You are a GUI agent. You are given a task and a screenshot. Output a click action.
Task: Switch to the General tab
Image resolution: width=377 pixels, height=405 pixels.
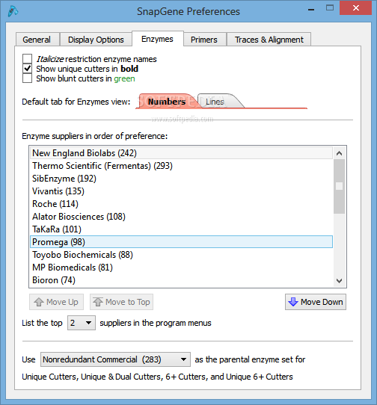coord(37,40)
